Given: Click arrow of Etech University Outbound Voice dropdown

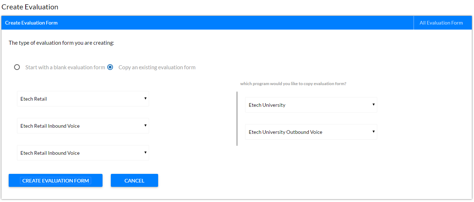Looking at the screenshot, I should [x=373, y=132].
